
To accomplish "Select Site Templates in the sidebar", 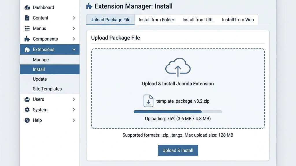I will pyautogui.click(x=47, y=89).
